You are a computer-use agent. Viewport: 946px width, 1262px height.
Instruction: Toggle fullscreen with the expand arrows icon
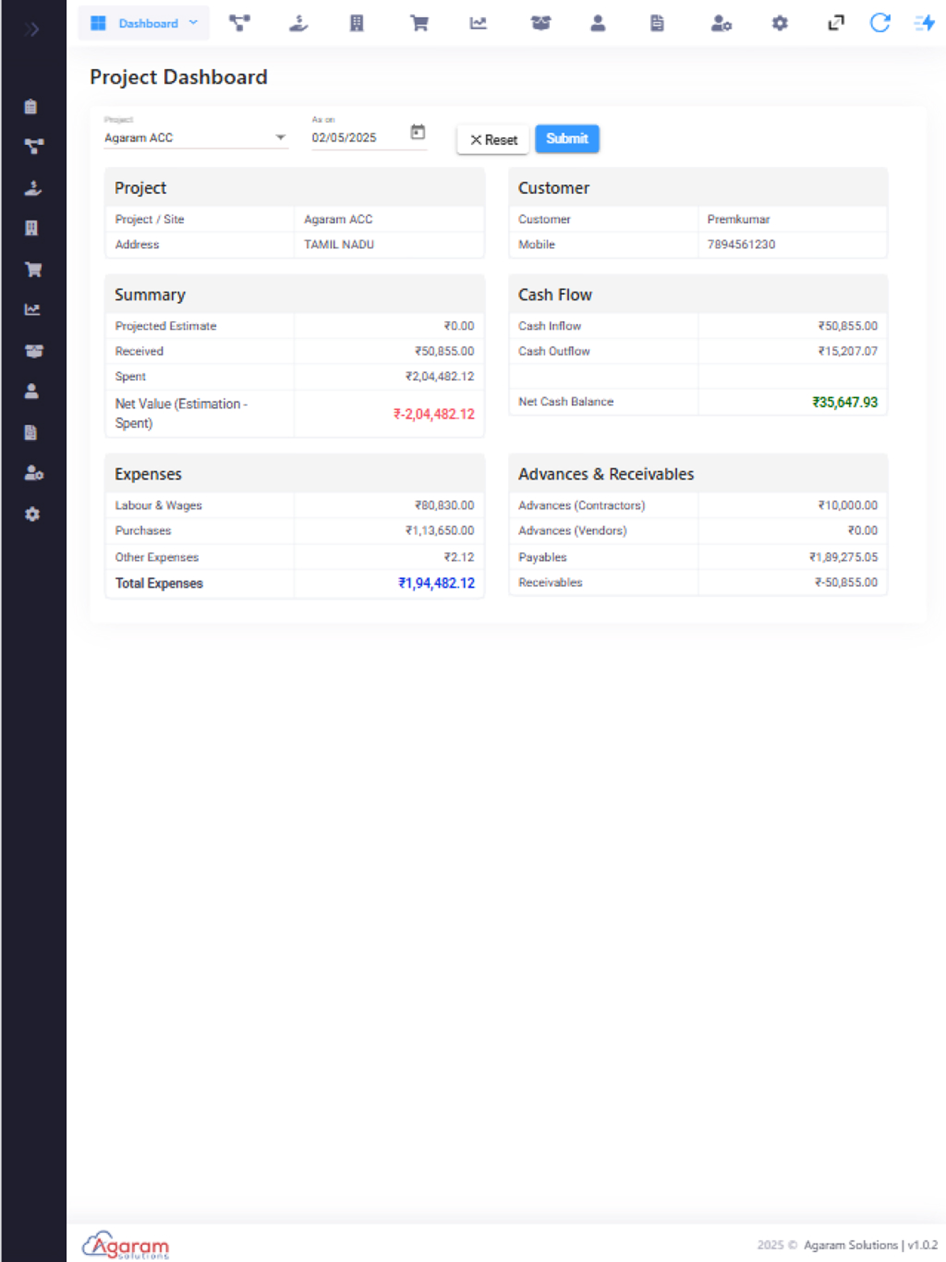836,23
